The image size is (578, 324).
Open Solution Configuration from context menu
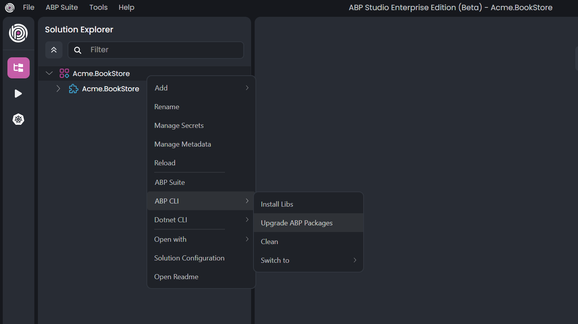[201, 258]
